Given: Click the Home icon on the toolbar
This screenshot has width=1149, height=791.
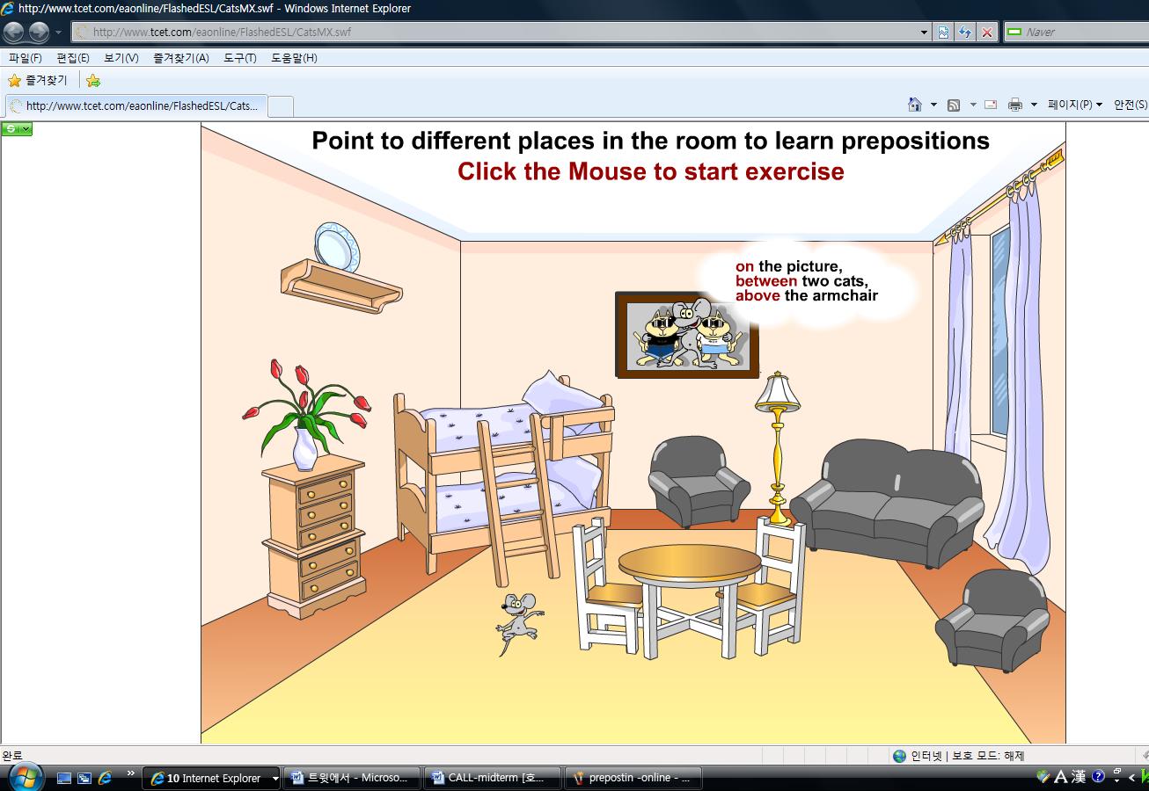Looking at the screenshot, I should click(917, 104).
